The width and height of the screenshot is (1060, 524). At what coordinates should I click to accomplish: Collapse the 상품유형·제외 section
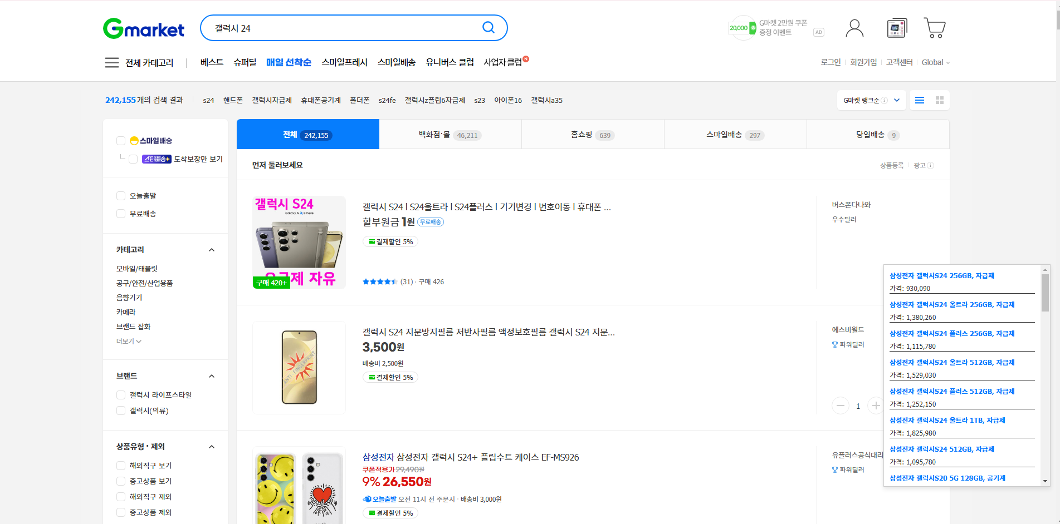click(x=212, y=447)
